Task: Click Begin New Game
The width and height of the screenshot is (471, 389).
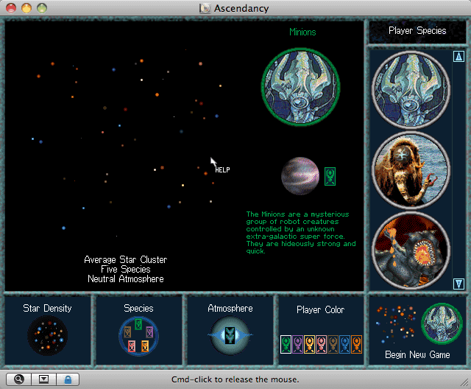Action: (417, 354)
